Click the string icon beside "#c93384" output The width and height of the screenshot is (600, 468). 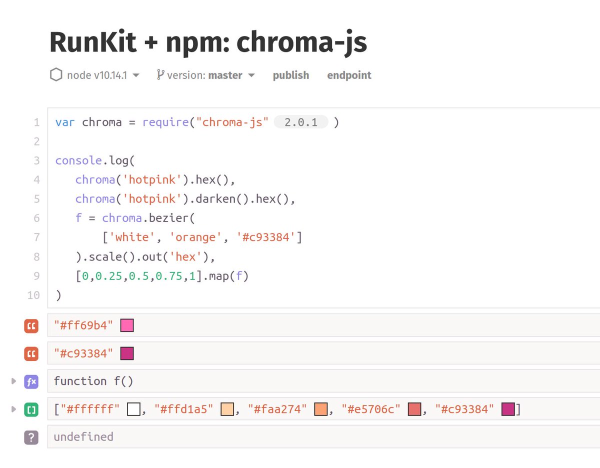31,354
